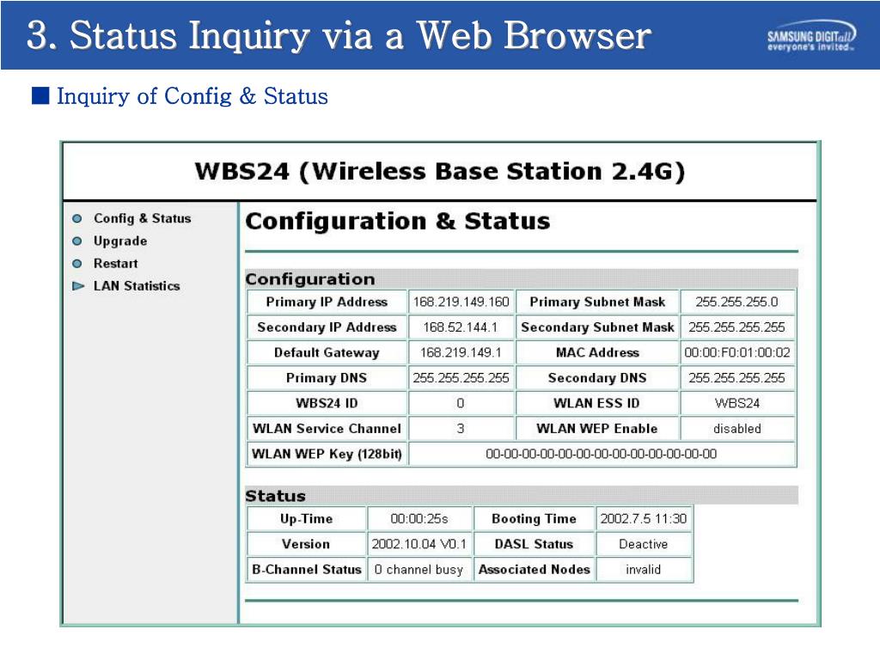Select Default Gateway value 168.219.149.1
The image size is (880, 660).
[x=461, y=352]
